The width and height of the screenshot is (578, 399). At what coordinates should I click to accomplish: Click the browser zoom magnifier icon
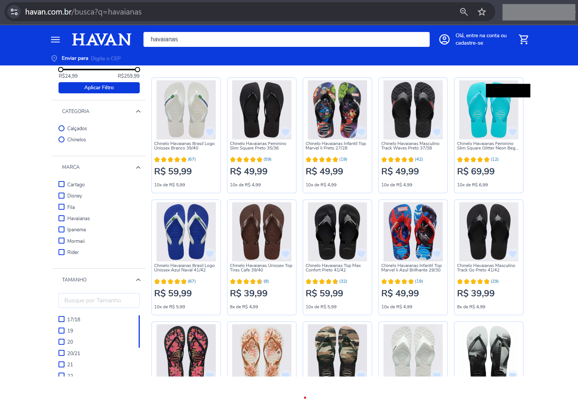(464, 12)
